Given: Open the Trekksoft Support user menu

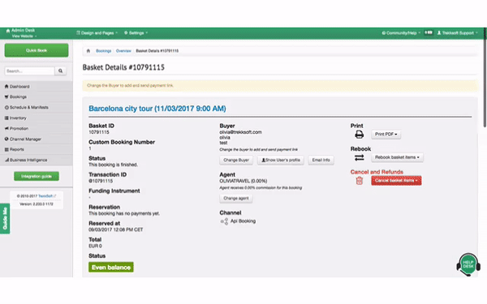Looking at the screenshot, I should [457, 33].
